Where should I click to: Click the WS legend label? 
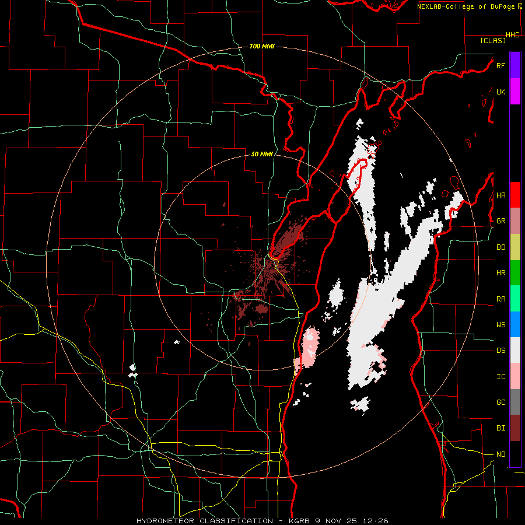pyautogui.click(x=501, y=325)
